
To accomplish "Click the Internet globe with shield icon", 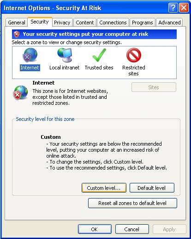I will [x=21, y=92].
